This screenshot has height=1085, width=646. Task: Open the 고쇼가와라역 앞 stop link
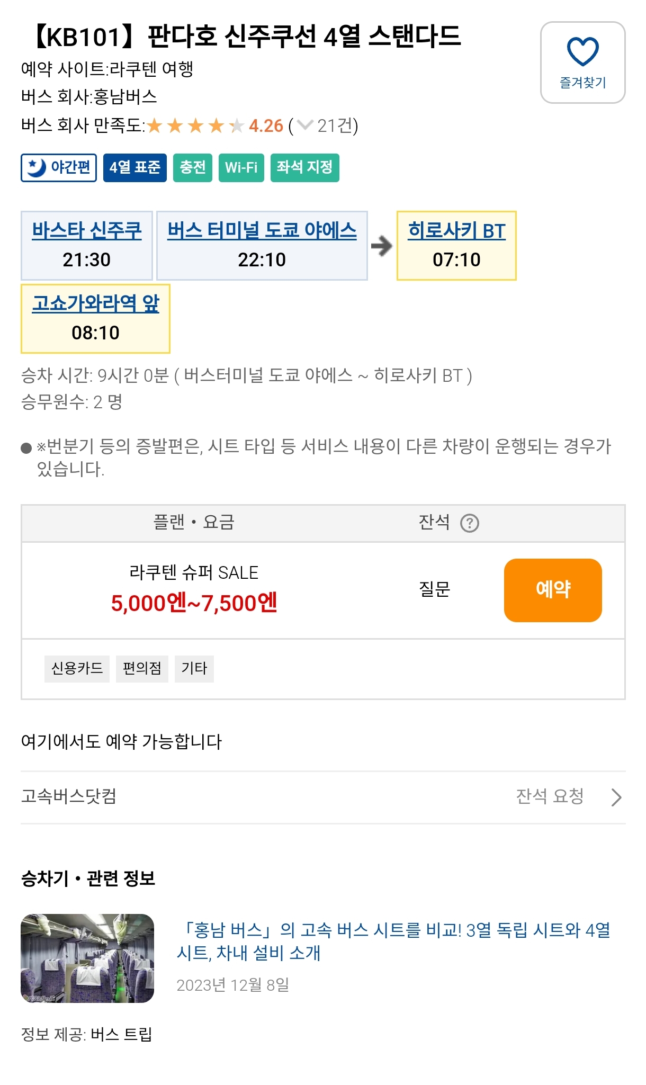pyautogui.click(x=95, y=303)
